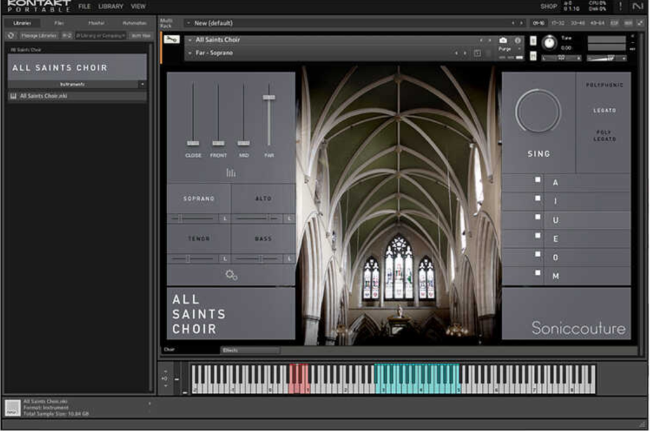Open All Saints Choir.nki in library list

click(77, 96)
